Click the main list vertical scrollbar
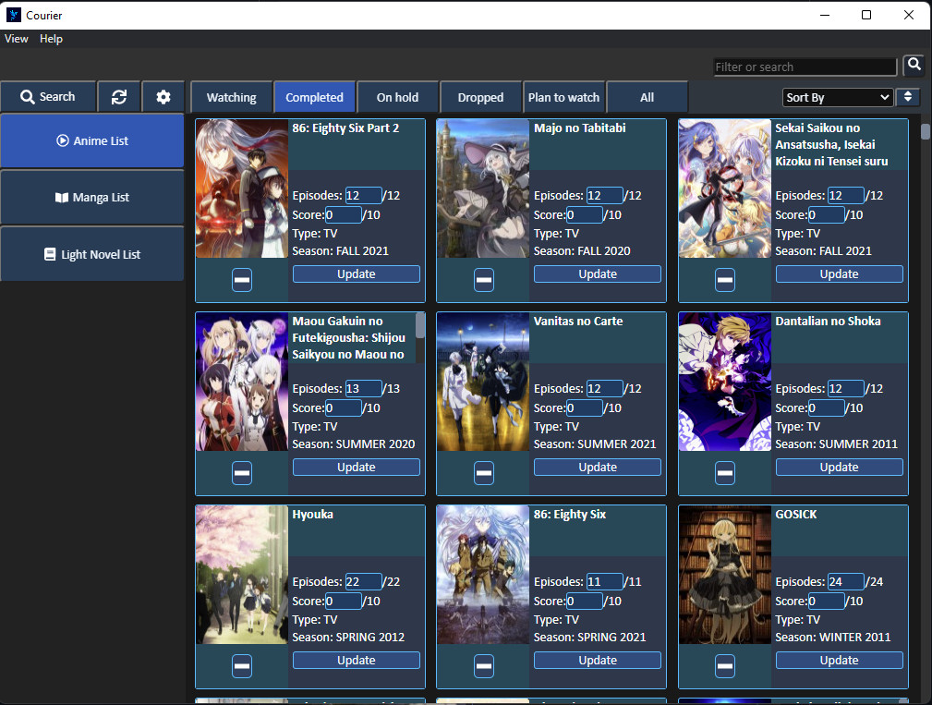The width and height of the screenshot is (932, 705). (925, 132)
